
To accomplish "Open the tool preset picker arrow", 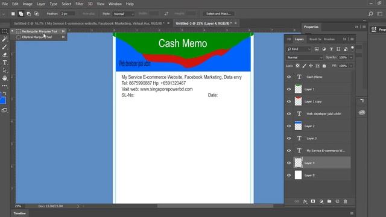I will [4, 14].
